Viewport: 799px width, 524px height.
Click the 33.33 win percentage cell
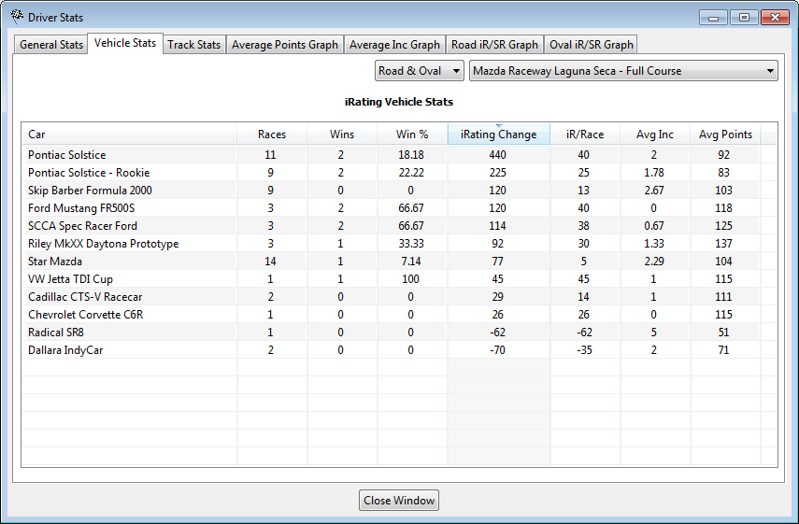[411, 244]
